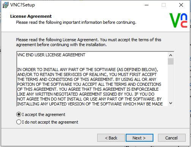The height and width of the screenshot is (147, 191).
Task: Click the paragraph starting "IN ORDER TO INSTALL"
Action: tap(90, 87)
